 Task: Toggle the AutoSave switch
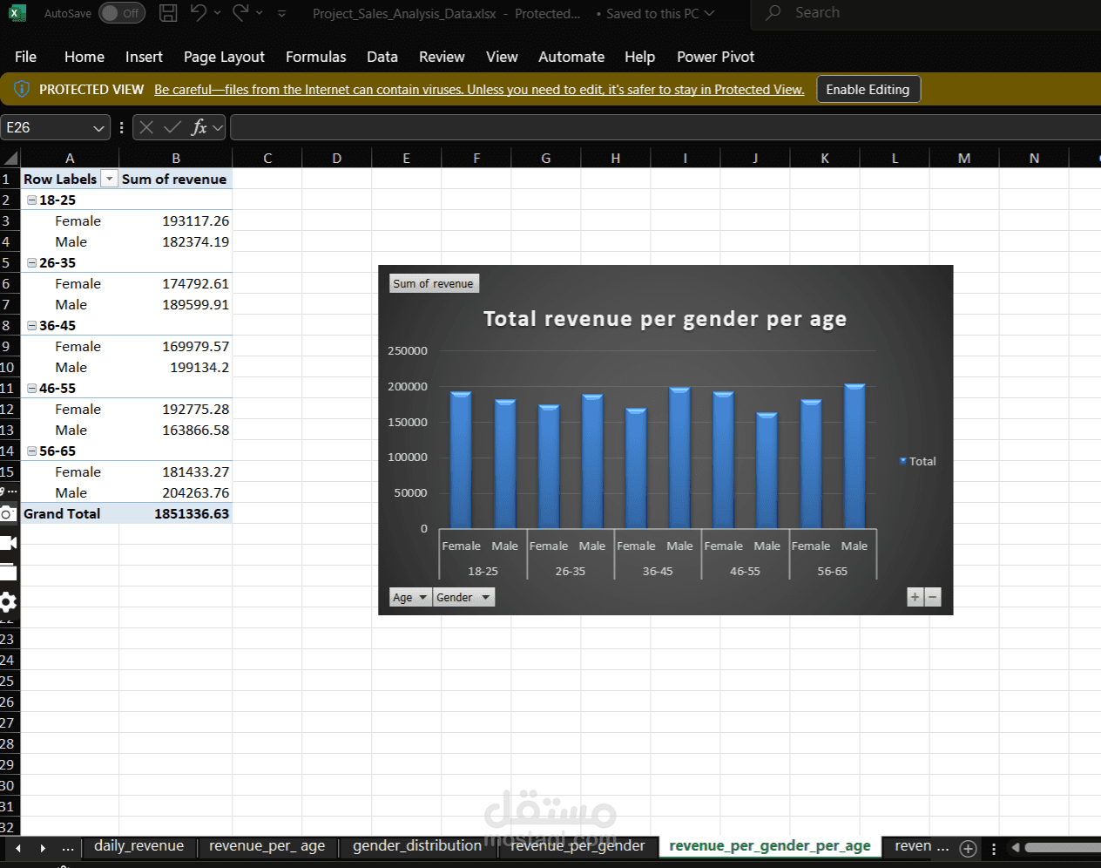[121, 13]
